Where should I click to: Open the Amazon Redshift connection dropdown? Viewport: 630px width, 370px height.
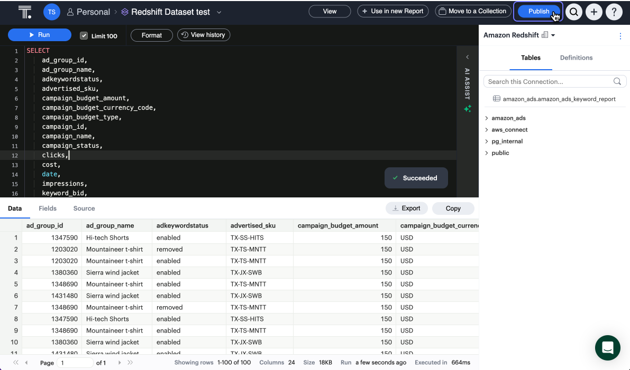pyautogui.click(x=553, y=35)
